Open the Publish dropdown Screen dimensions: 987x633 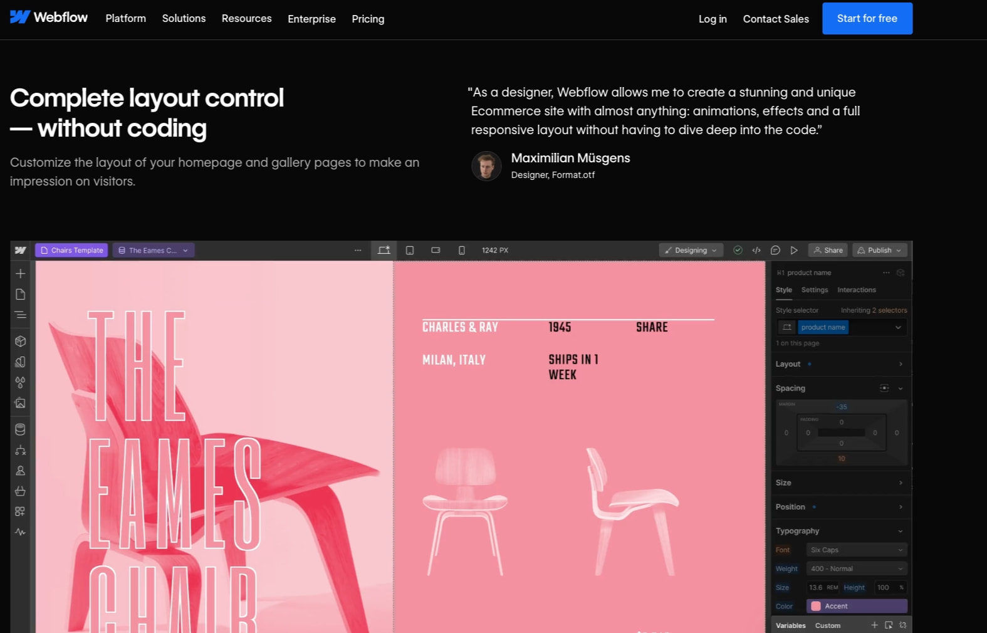tap(880, 250)
